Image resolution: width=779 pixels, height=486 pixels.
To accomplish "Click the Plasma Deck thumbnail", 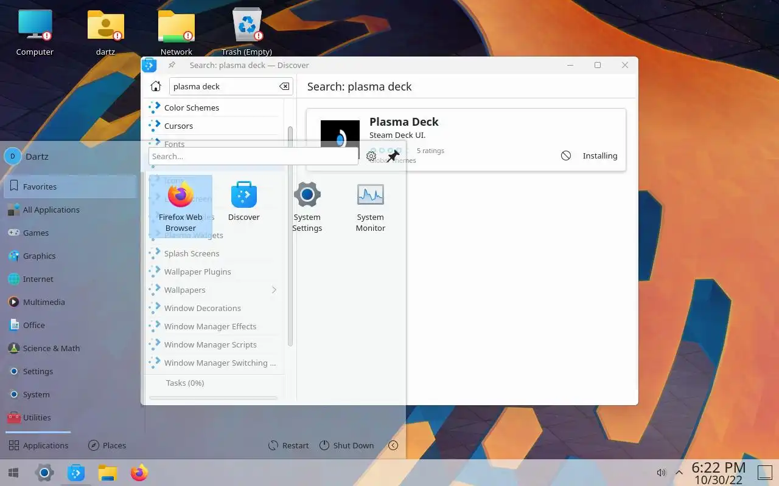I will click(340, 139).
